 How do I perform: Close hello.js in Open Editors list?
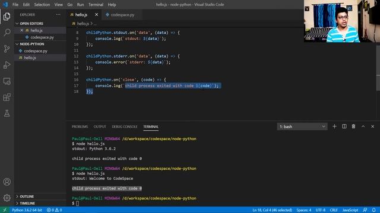(21, 30)
